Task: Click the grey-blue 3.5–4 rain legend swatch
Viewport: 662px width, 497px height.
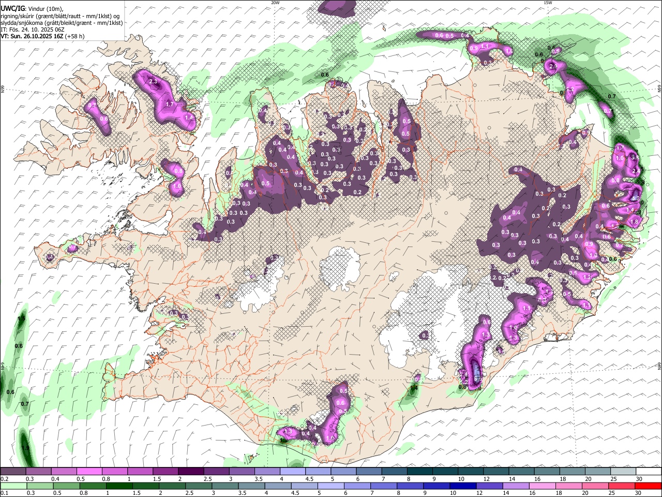Action: (x=252, y=486)
